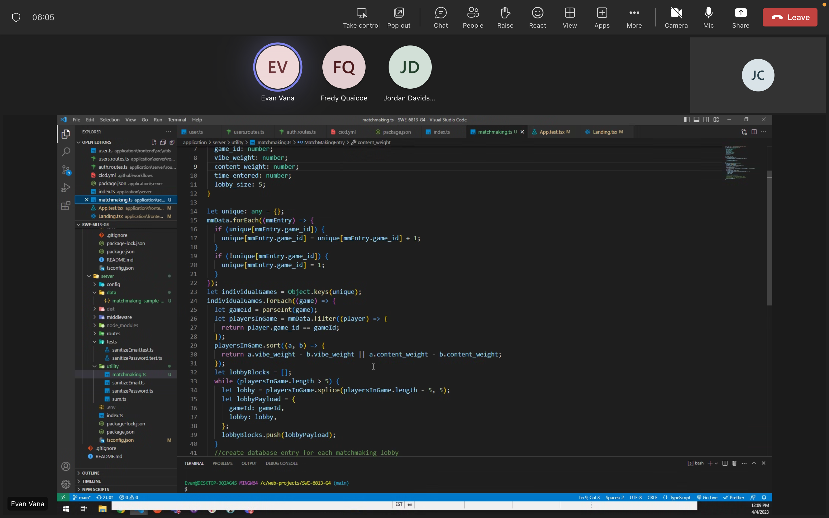This screenshot has width=829, height=518.
Task: Pop out the shared content window
Action: [x=399, y=18]
